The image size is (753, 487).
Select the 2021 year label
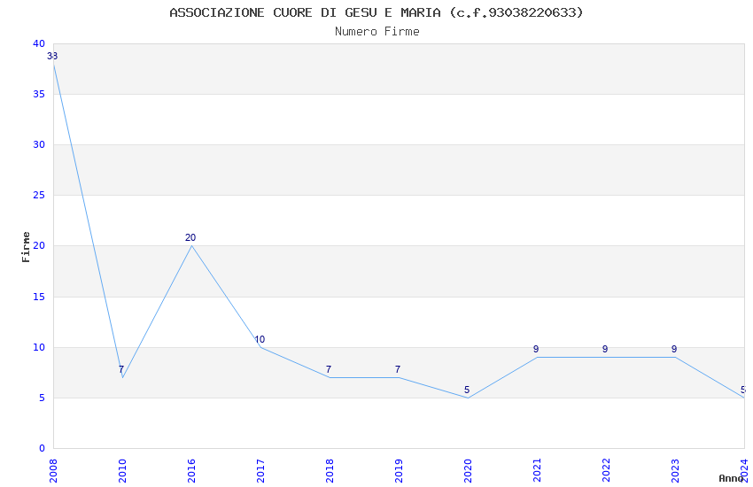(537, 470)
